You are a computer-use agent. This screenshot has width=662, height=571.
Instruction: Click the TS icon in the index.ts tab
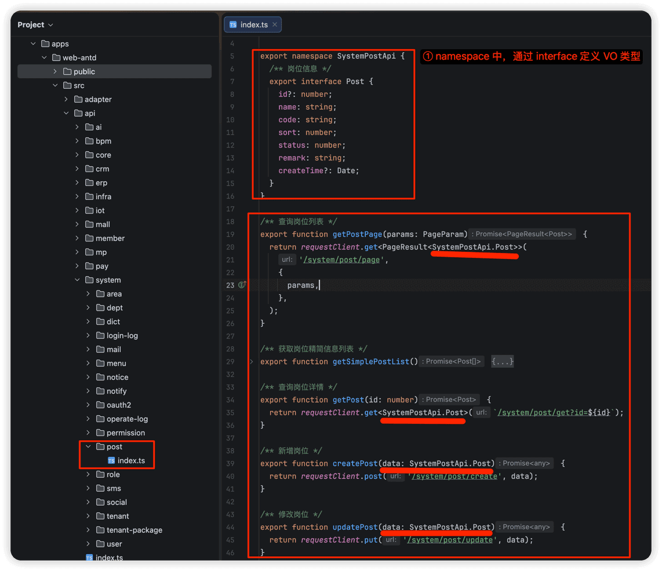coord(233,25)
